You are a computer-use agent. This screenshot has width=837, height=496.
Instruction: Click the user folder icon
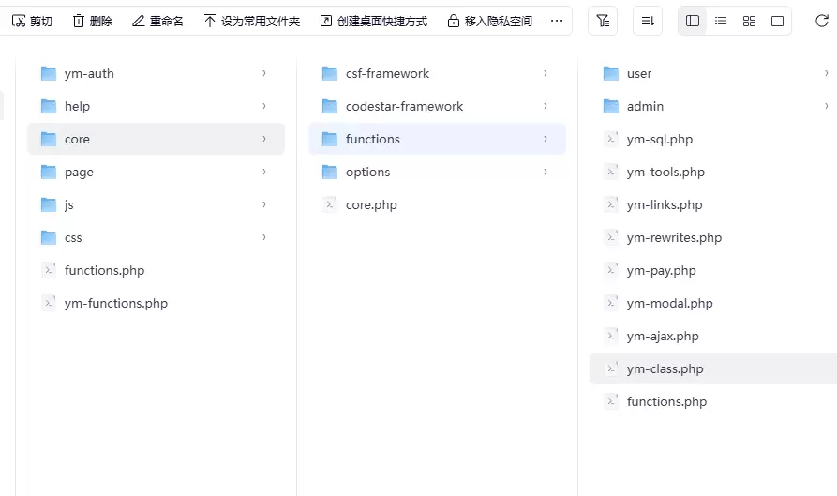click(x=611, y=73)
